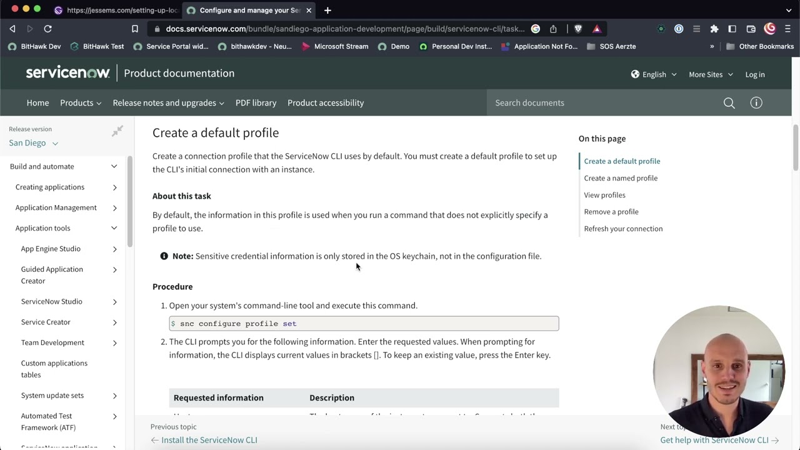800x450 pixels.
Task: Switch to the jessems.com tab
Action: [116, 10]
